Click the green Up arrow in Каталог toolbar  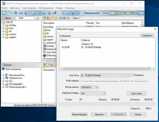(44, 65)
